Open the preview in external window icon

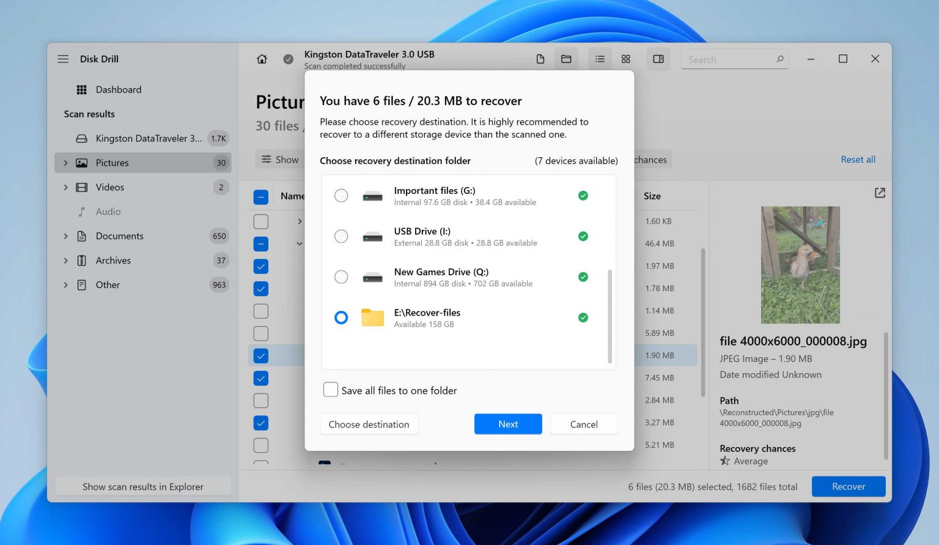[879, 193]
